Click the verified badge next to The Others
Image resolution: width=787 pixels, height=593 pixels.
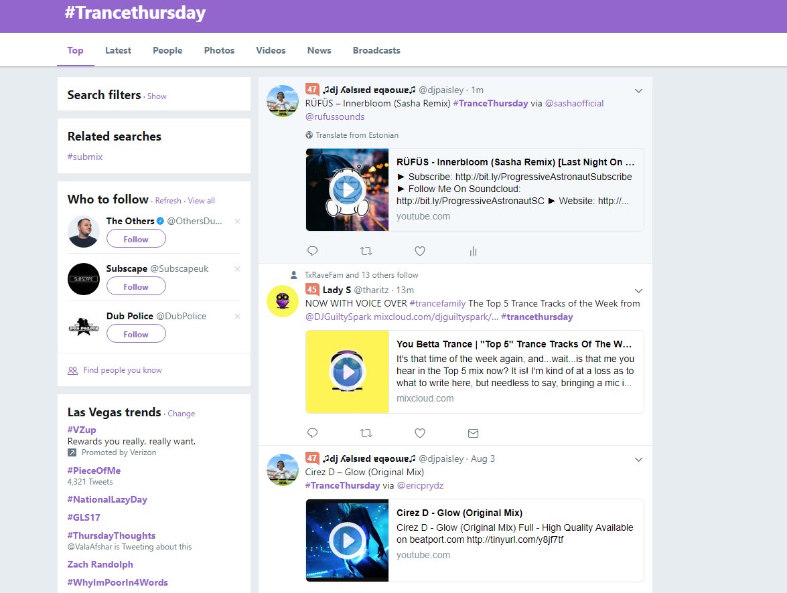point(160,221)
